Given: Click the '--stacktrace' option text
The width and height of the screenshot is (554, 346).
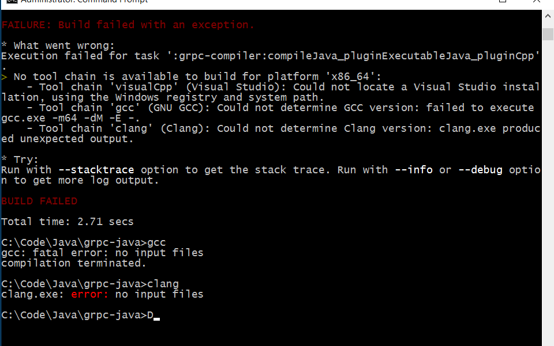Looking at the screenshot, I should (x=96, y=170).
